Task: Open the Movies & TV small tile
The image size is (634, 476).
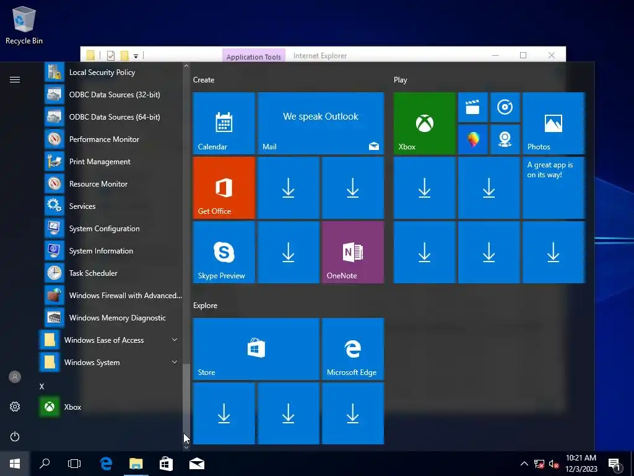Action: tap(472, 107)
